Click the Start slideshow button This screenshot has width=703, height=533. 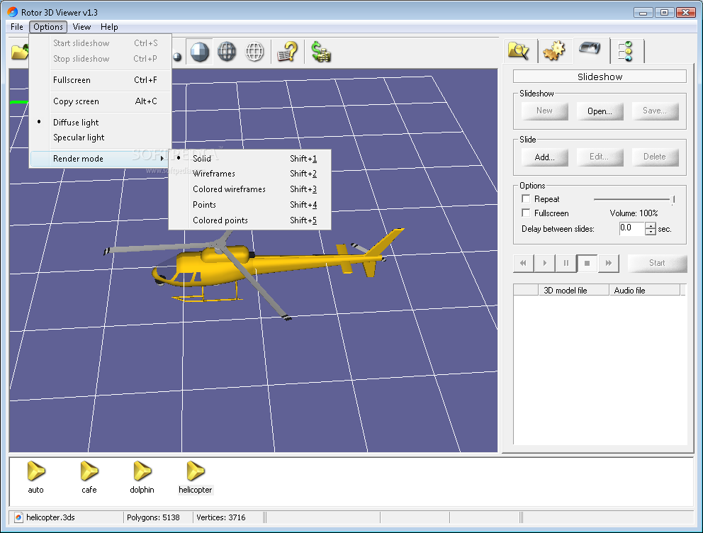[657, 263]
